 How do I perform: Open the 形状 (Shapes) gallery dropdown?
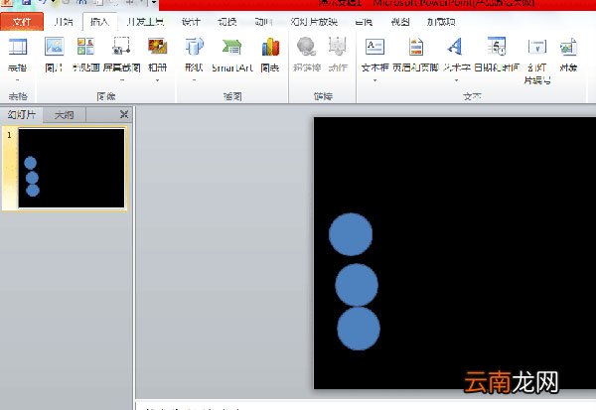click(x=194, y=59)
